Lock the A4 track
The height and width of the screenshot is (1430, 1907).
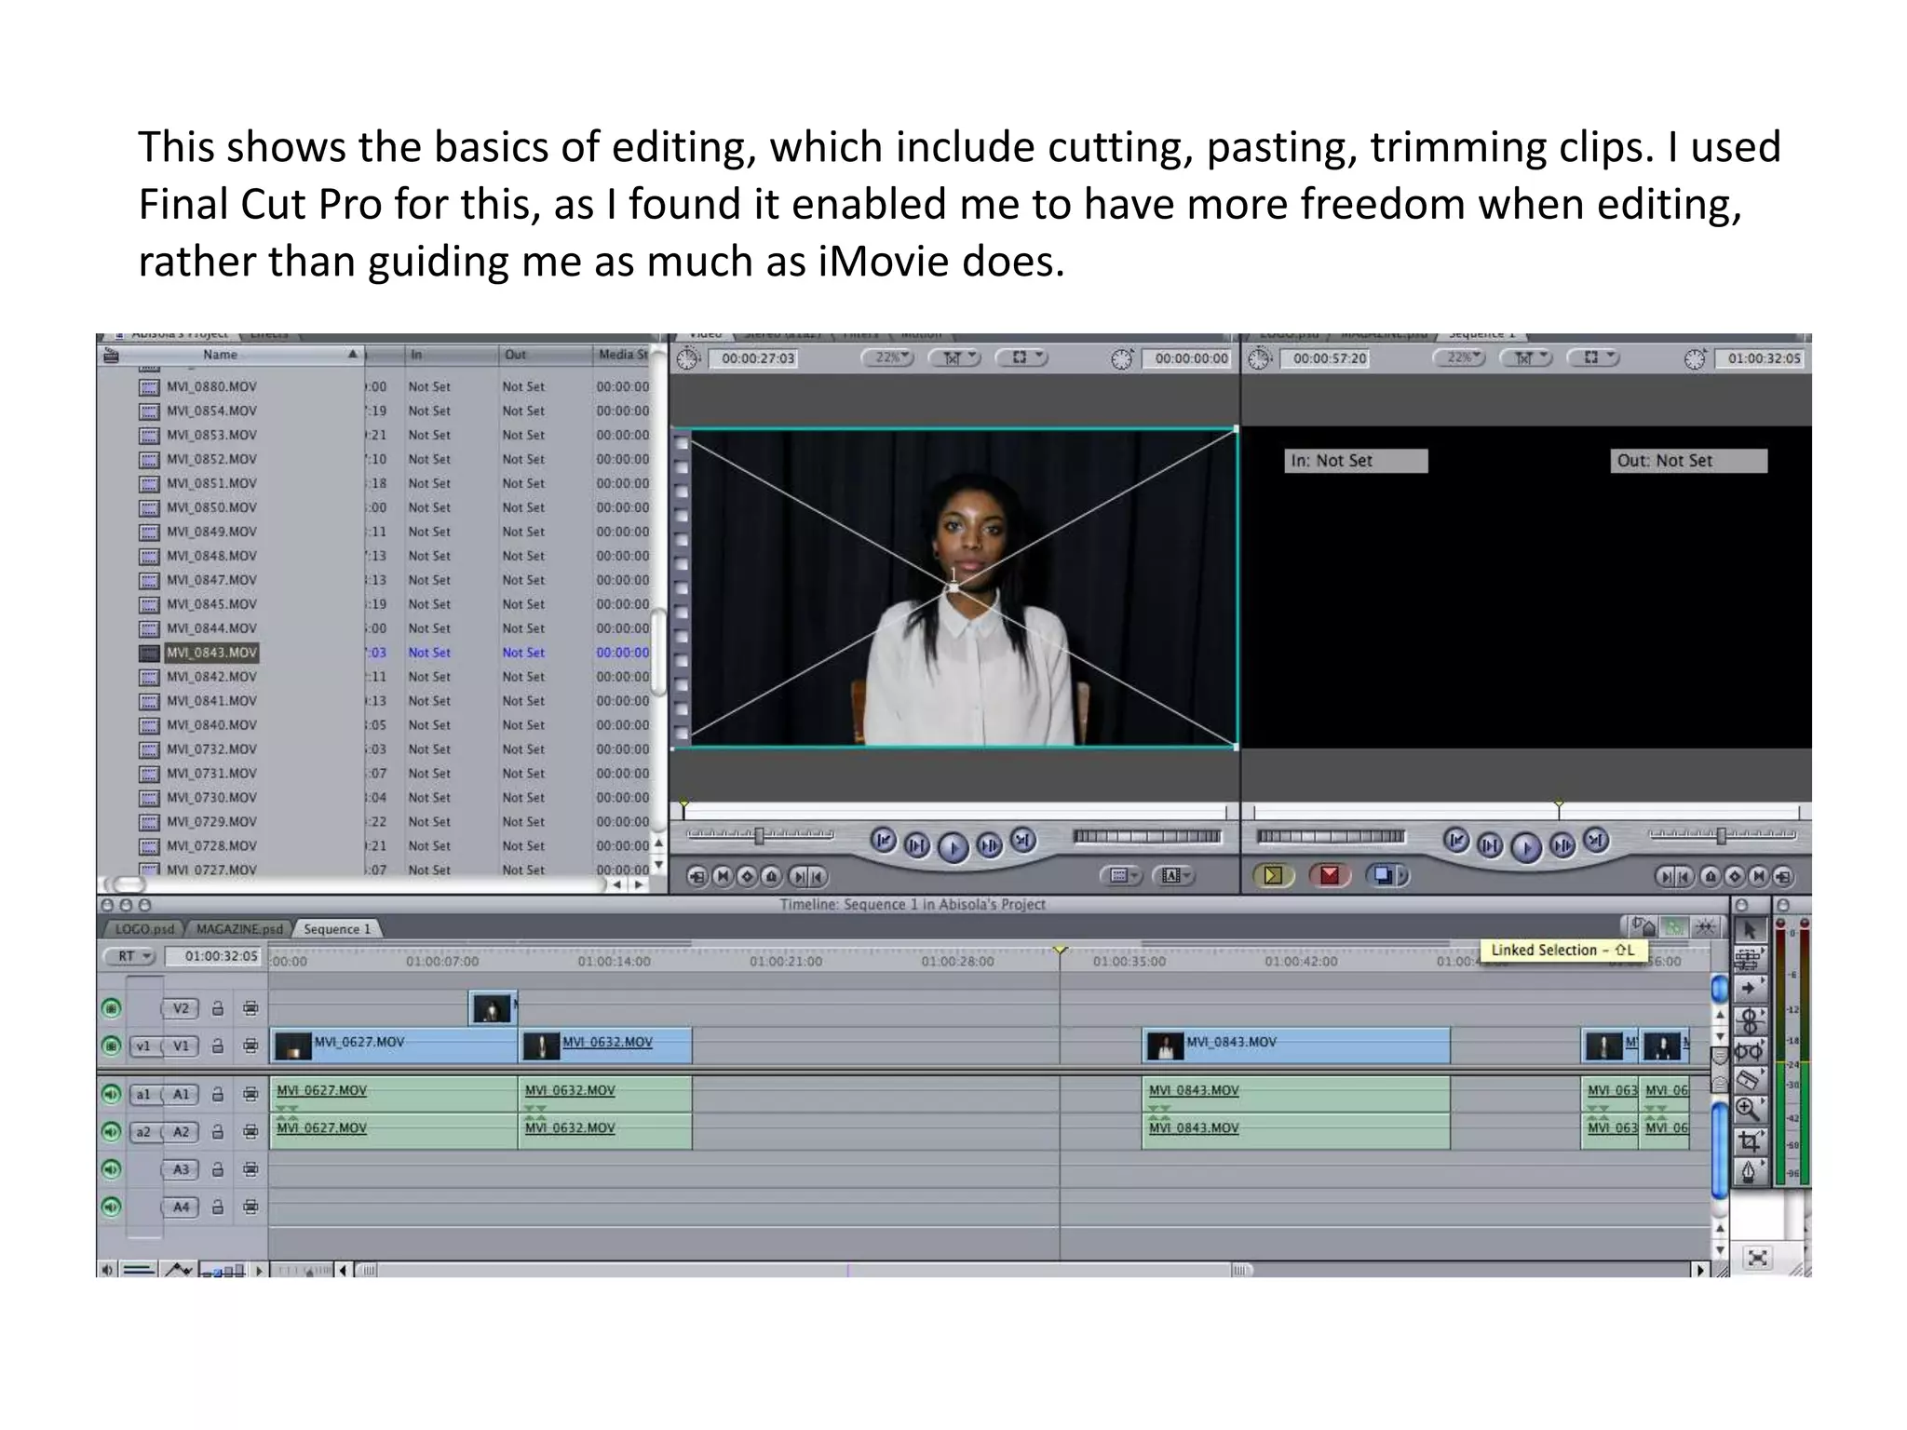(x=218, y=1207)
